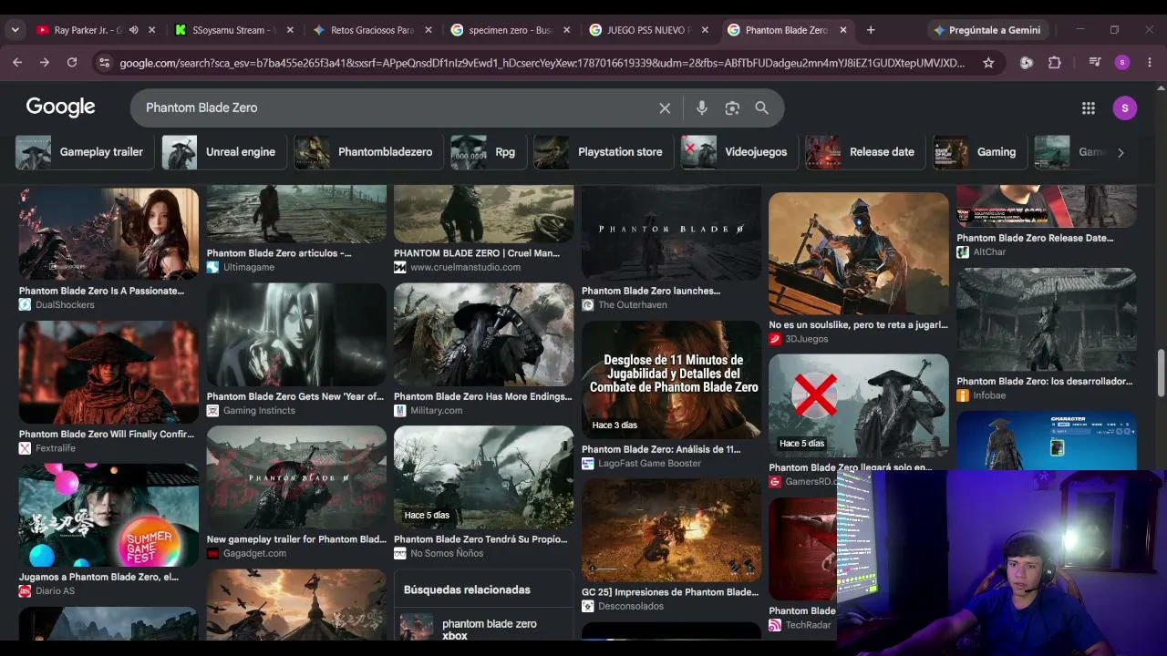Visit the www.cruelmanstudio.com source
The image size is (1167, 656).
click(x=457, y=267)
